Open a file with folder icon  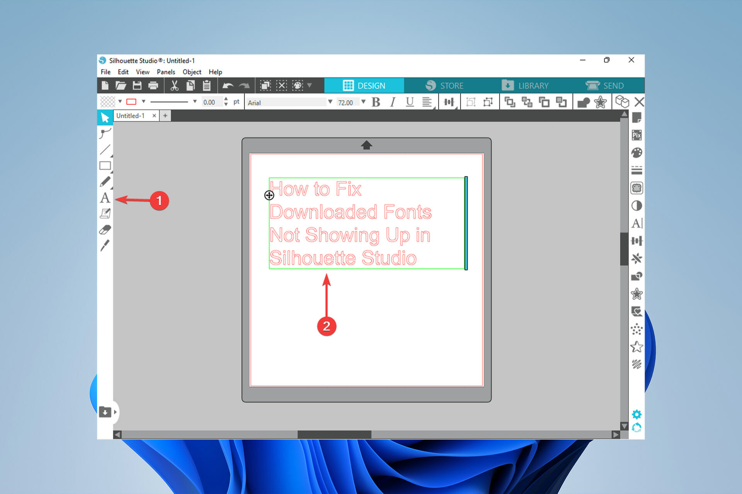[121, 86]
